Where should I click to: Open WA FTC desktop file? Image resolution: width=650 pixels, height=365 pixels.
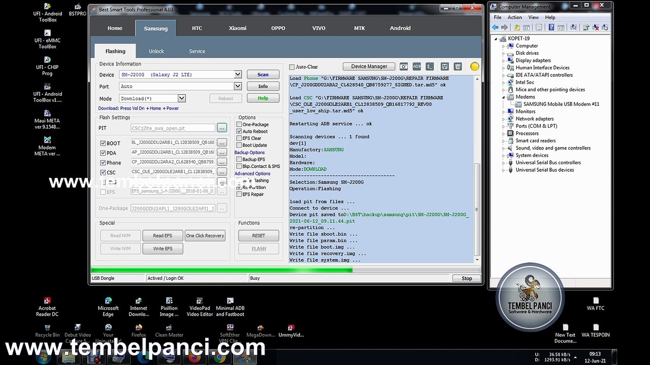point(596,304)
